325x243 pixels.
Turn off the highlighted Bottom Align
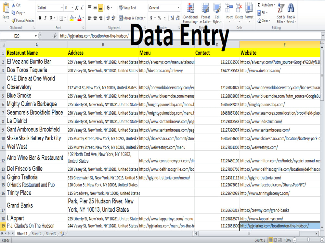pos(100,8)
